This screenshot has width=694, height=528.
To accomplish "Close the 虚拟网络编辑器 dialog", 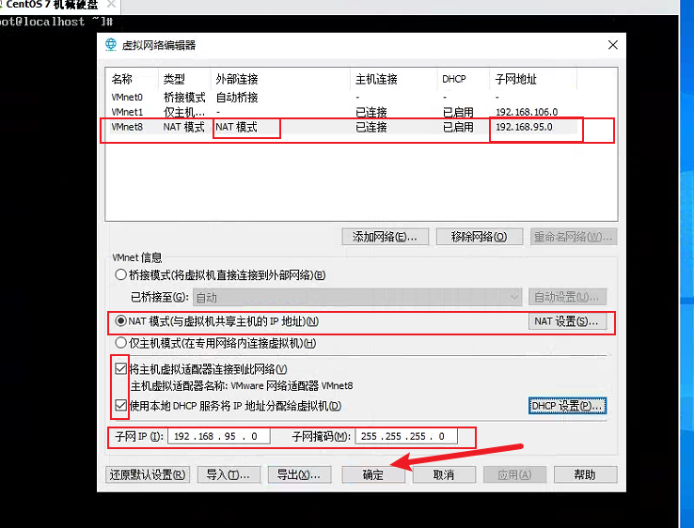I will (x=612, y=45).
